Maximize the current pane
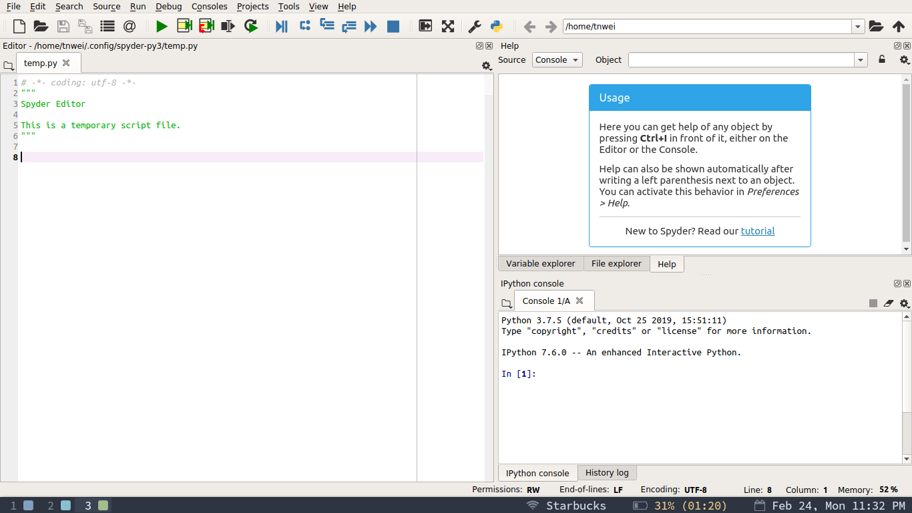This screenshot has height=513, width=912. point(425,27)
